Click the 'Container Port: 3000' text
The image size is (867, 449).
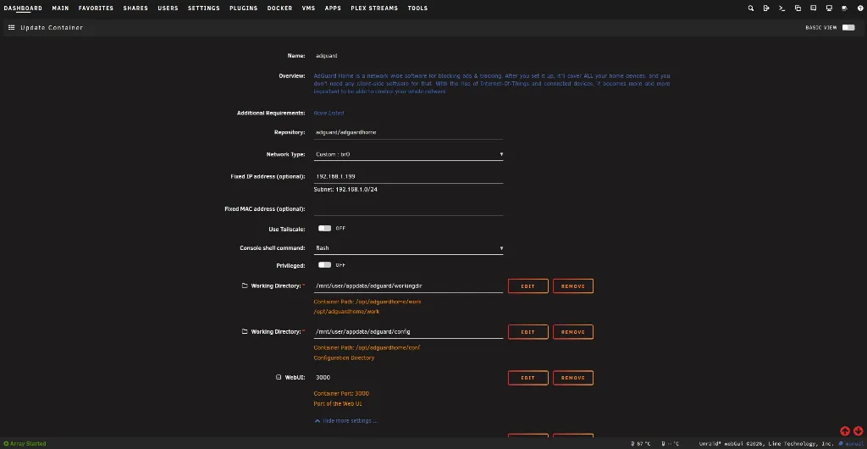[x=341, y=394]
